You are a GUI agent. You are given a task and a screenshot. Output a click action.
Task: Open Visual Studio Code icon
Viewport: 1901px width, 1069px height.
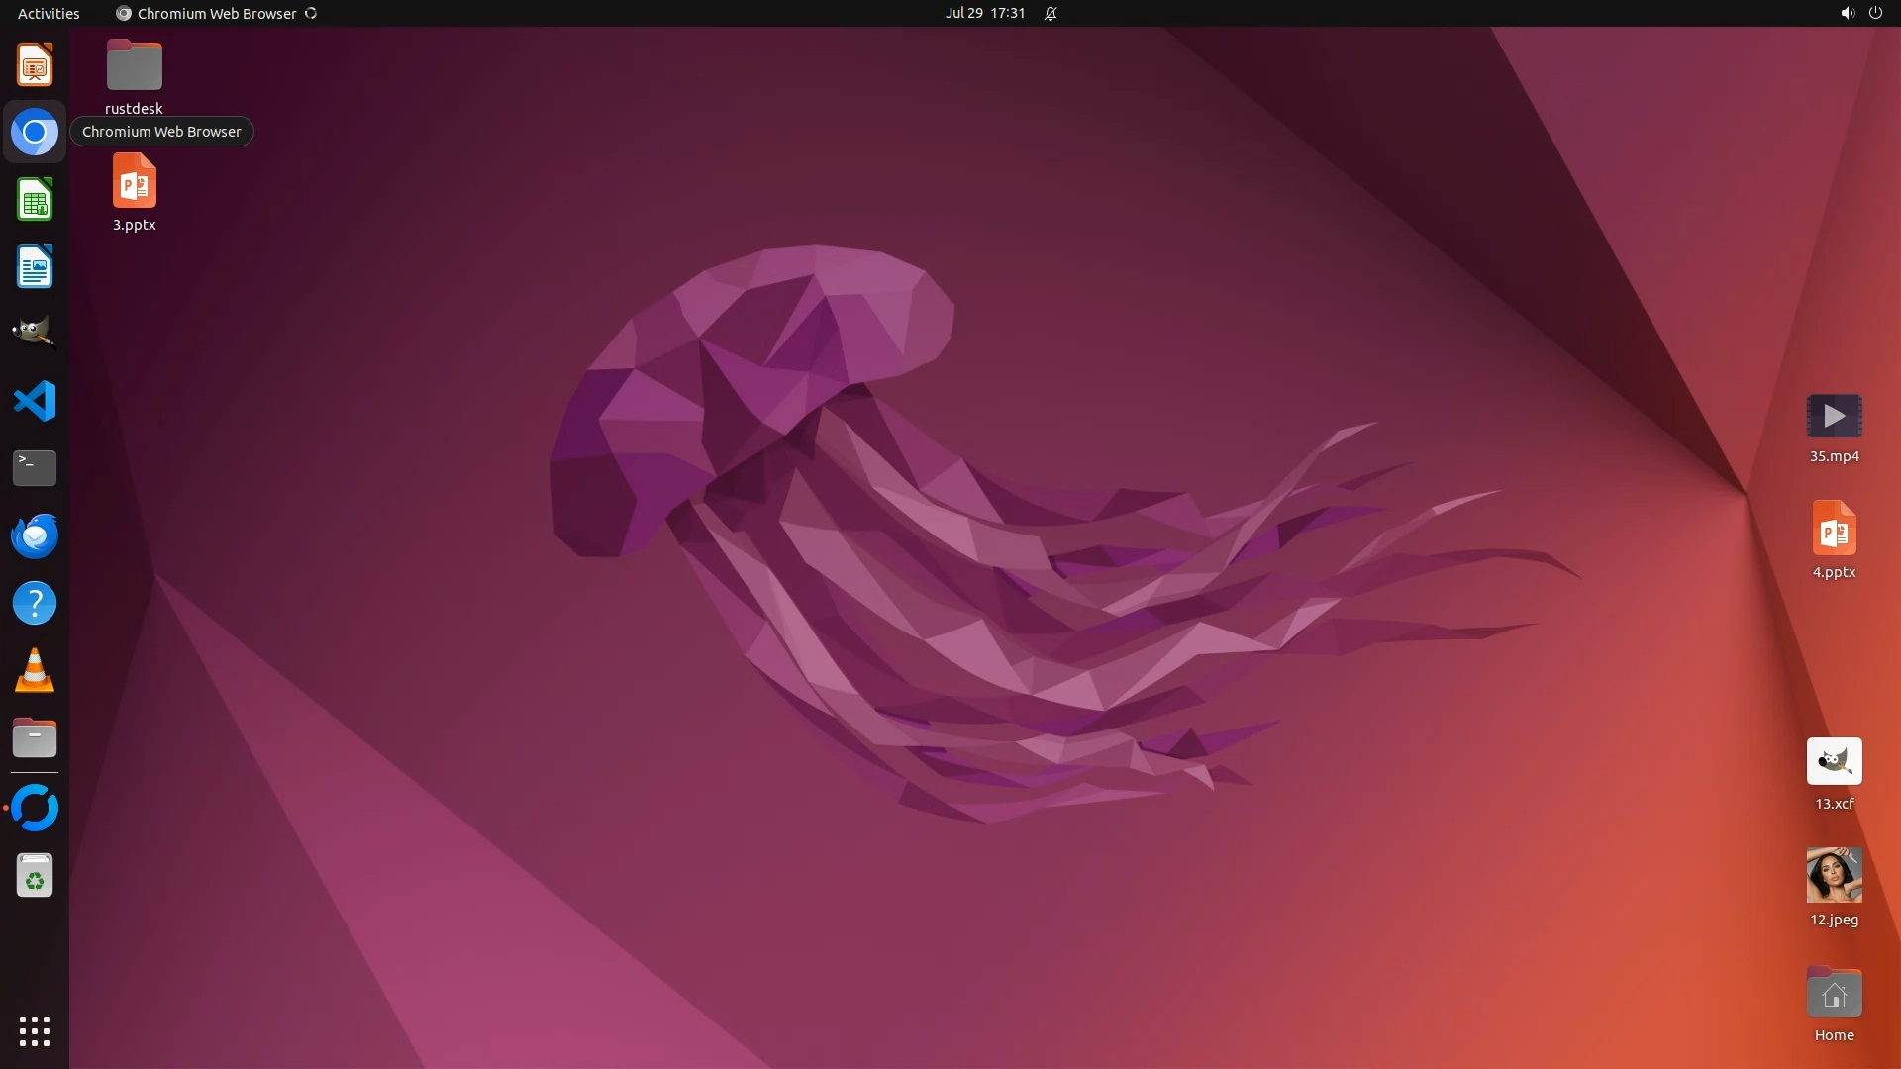pyautogui.click(x=35, y=401)
